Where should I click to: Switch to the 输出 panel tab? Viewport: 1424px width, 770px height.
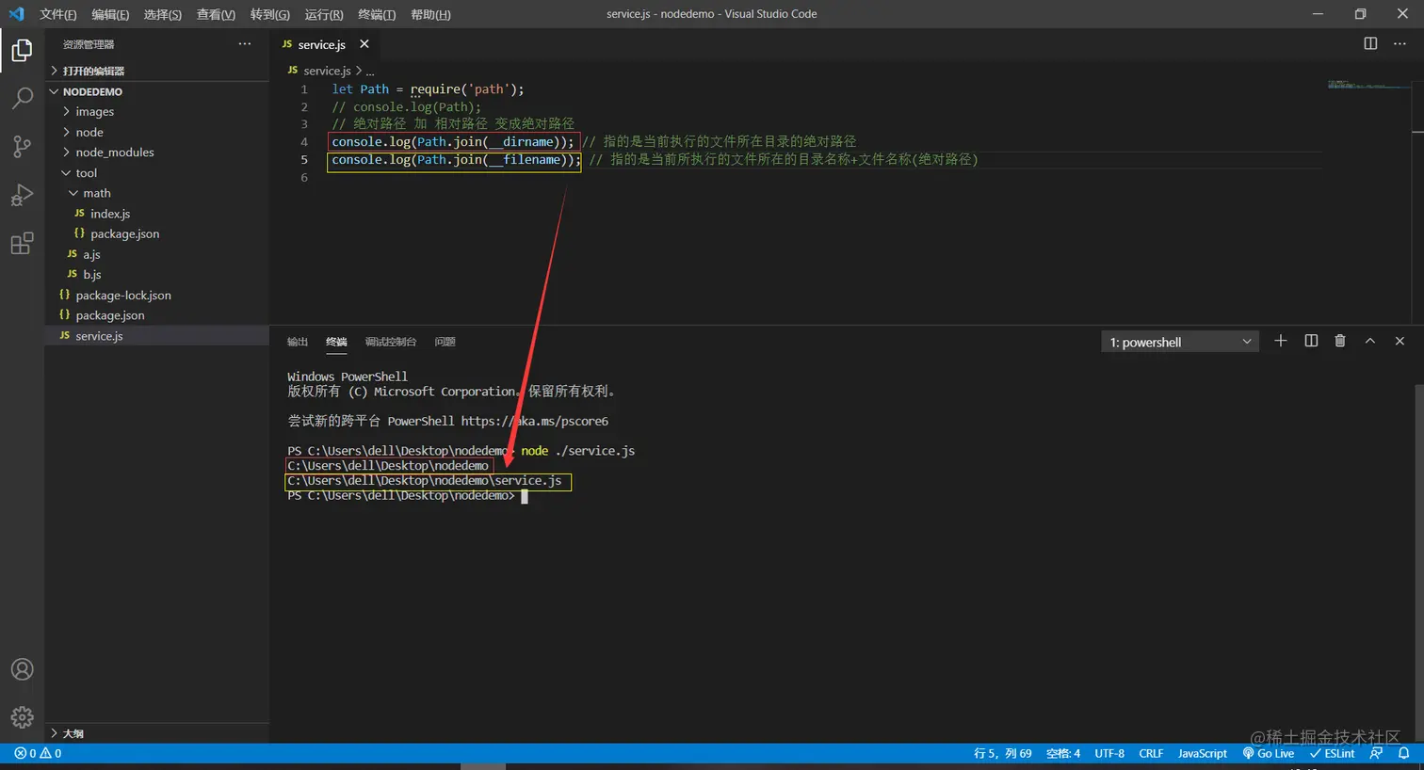298,342
